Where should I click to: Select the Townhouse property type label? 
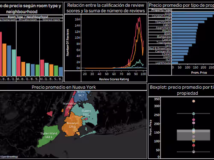point(163,22)
